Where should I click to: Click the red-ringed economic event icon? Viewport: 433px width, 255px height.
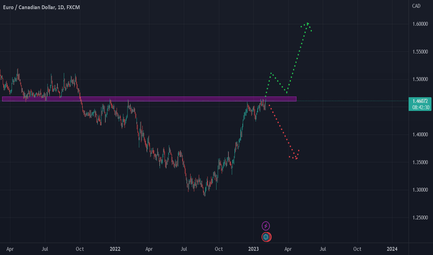(266, 237)
